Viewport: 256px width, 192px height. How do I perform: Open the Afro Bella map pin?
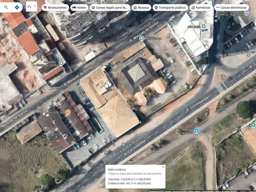pyautogui.click(x=204, y=26)
